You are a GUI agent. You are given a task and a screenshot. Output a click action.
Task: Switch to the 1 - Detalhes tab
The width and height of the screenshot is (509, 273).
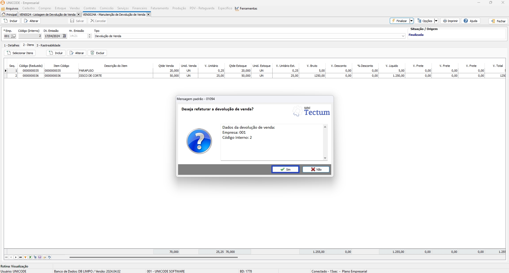pyautogui.click(x=12, y=45)
